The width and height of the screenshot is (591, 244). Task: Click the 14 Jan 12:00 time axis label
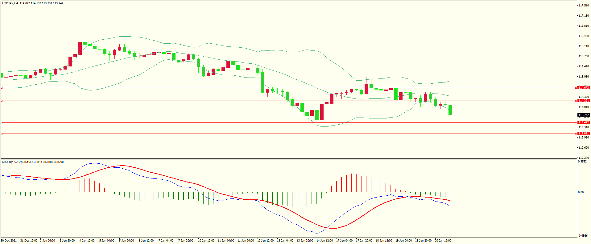(x=324, y=241)
